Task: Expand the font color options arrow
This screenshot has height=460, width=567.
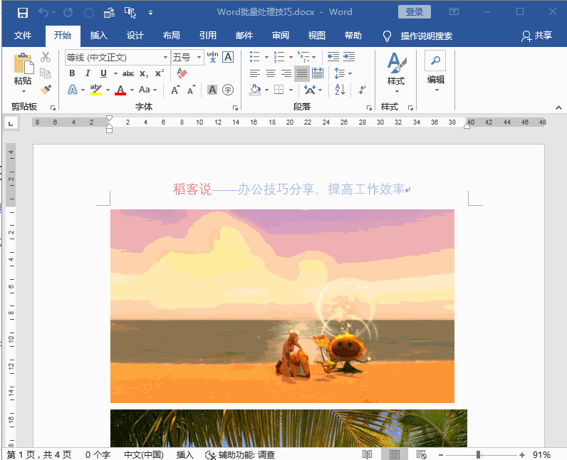Action: tap(132, 90)
